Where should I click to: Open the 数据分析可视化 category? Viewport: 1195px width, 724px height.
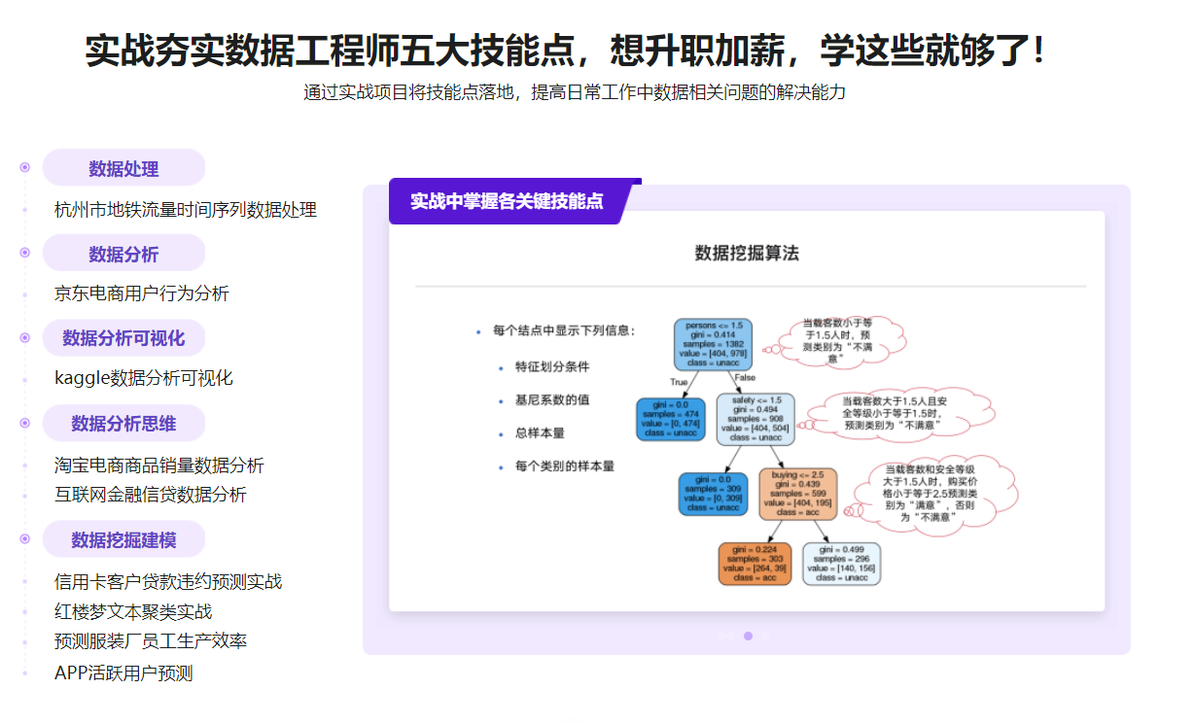[123, 338]
